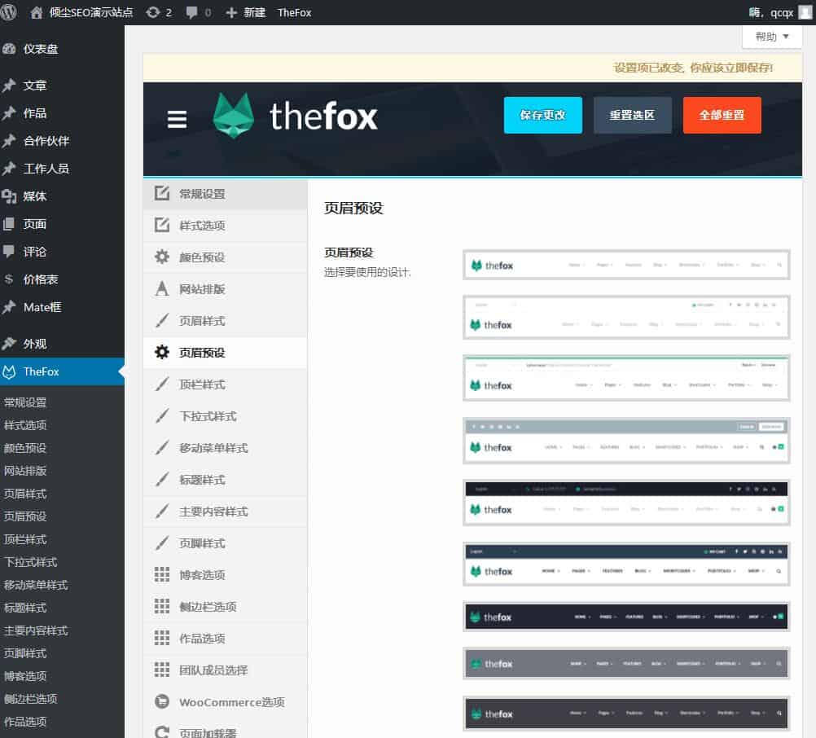
Task: Click the brush icon next to 外观
Action: click(9, 344)
